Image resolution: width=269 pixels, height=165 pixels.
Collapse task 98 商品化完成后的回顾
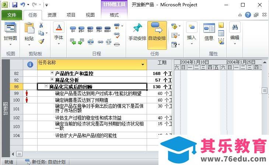(x=46, y=86)
